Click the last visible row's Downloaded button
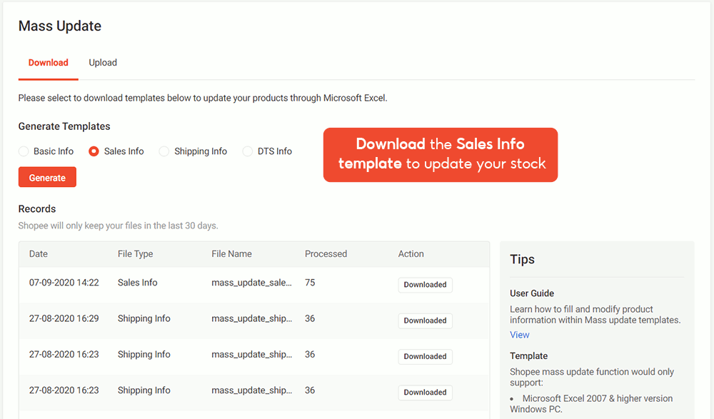 tap(426, 393)
